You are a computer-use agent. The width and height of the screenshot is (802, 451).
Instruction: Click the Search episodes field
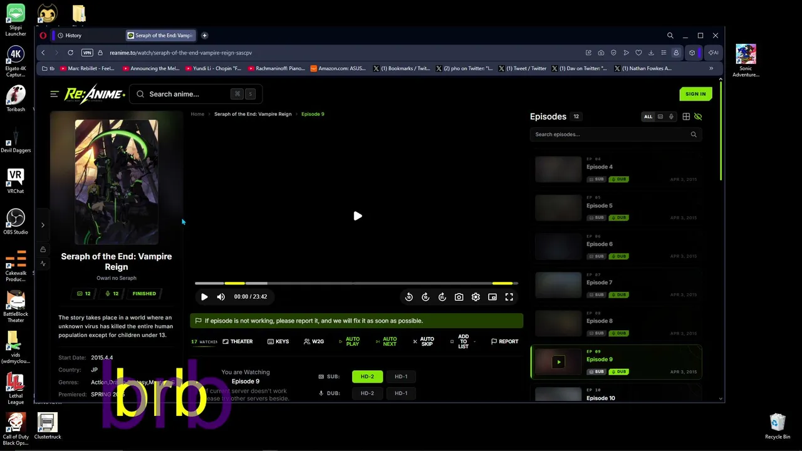616,134
